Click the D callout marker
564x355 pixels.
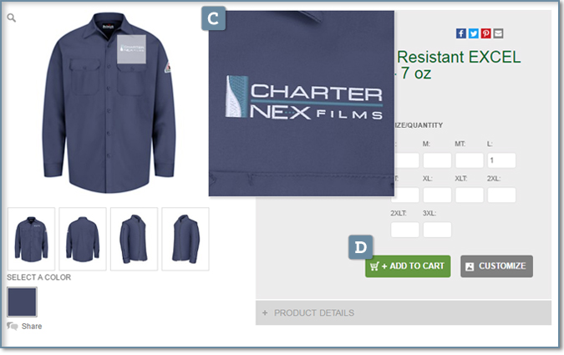pos(360,247)
